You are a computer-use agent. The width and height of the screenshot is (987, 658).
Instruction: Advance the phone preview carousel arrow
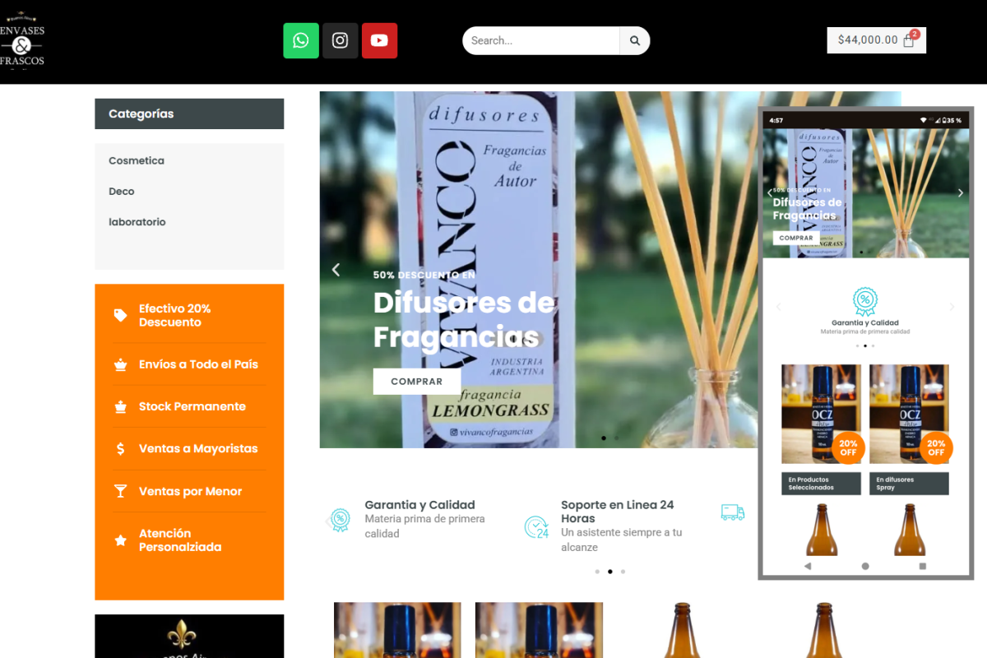960,192
